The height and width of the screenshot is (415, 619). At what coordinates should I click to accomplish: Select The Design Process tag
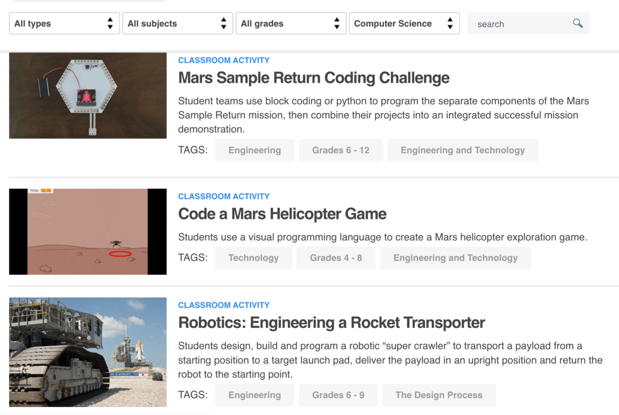(439, 395)
